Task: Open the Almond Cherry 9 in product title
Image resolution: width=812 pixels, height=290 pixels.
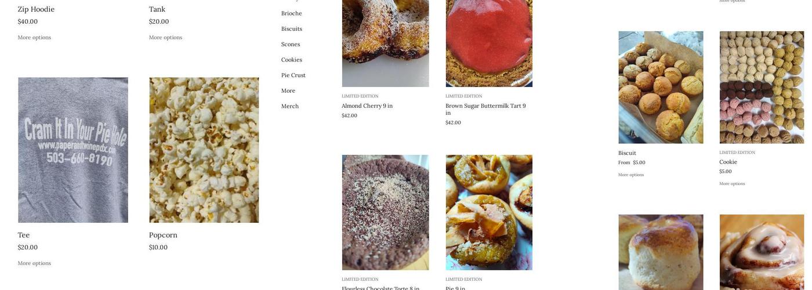Action: [367, 106]
